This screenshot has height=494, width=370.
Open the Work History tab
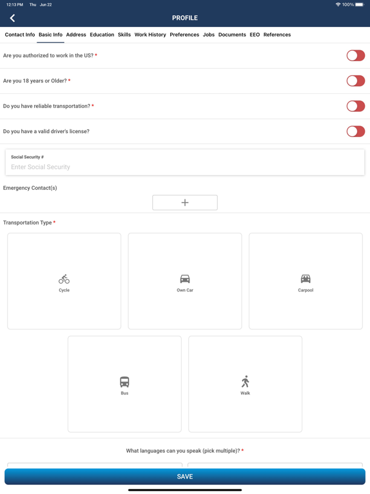[150, 35]
